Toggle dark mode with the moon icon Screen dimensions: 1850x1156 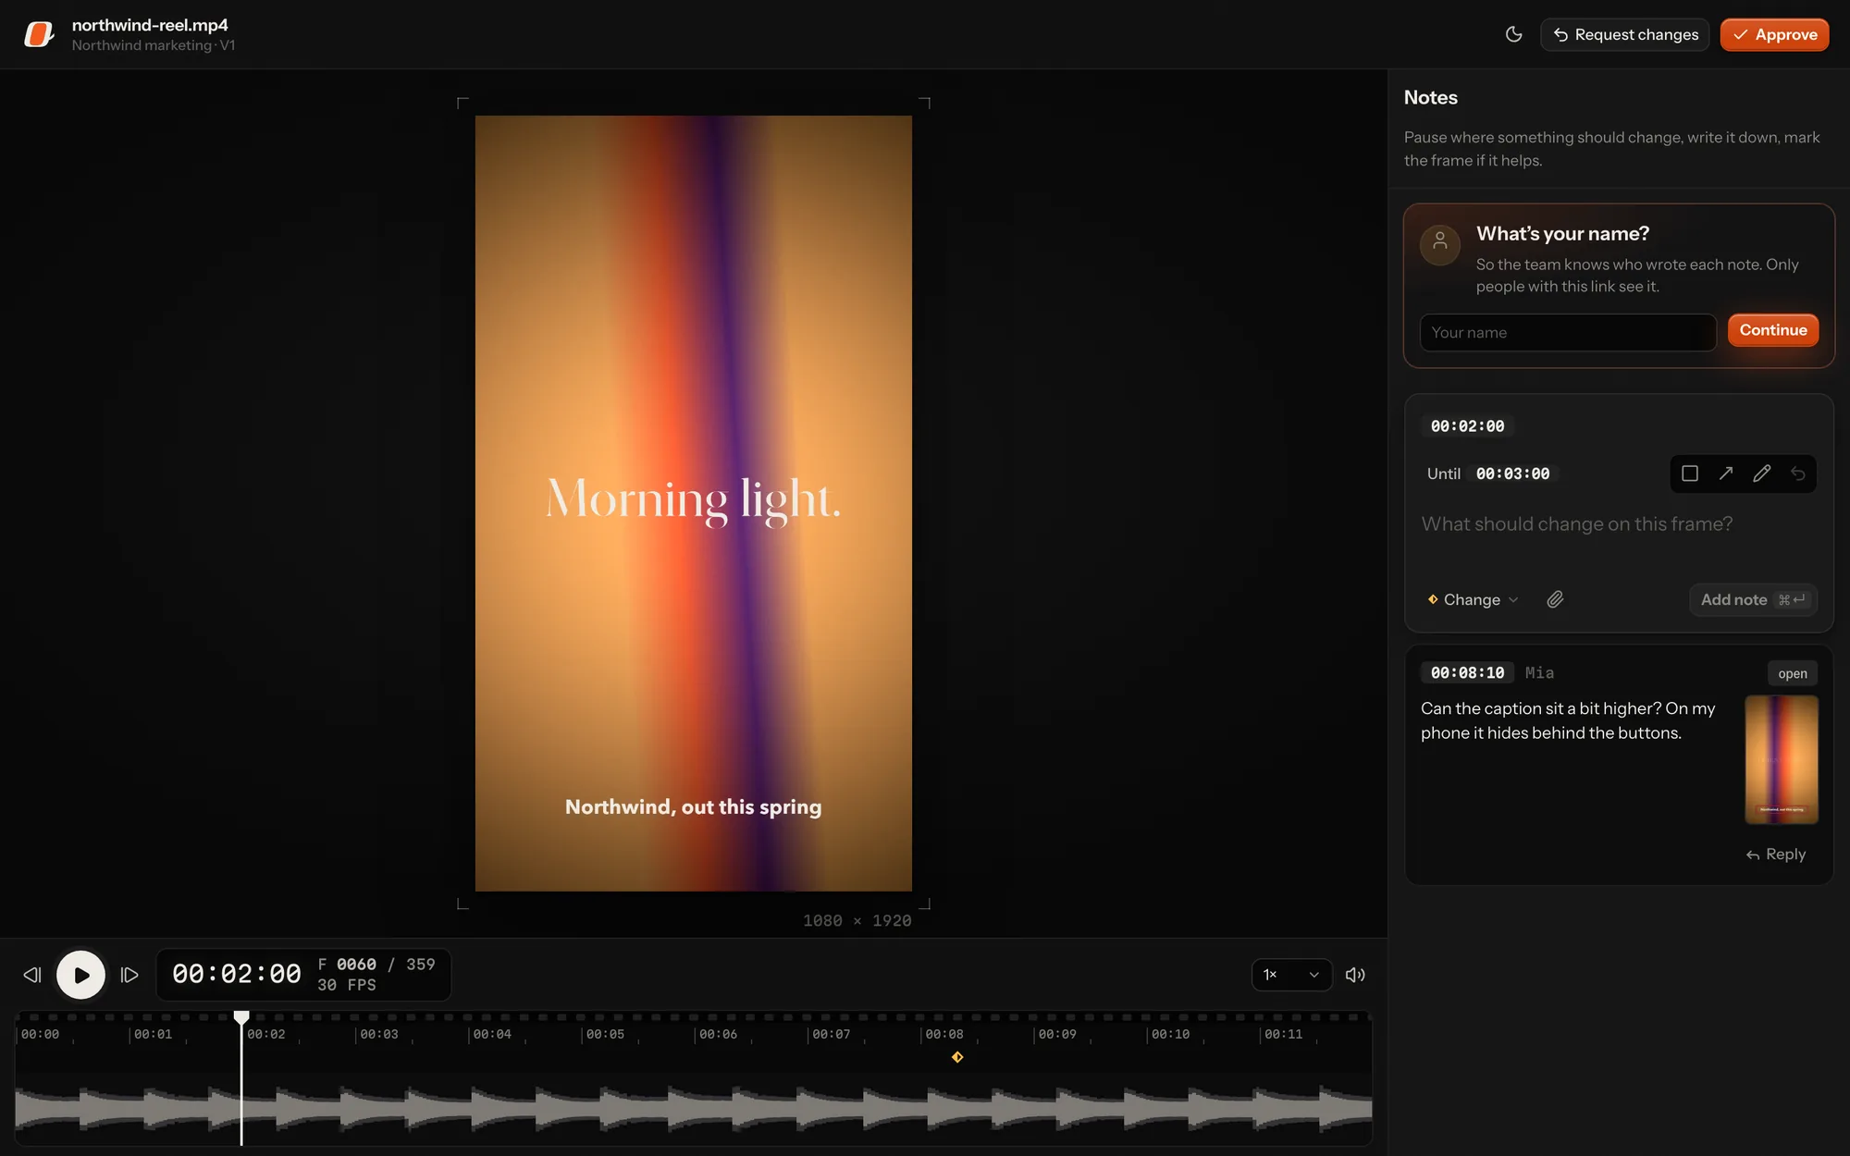click(1513, 34)
